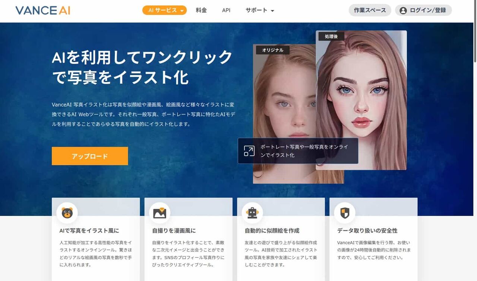Click the expand icon in the dark caption overlay
The image size is (477, 281).
point(249,151)
